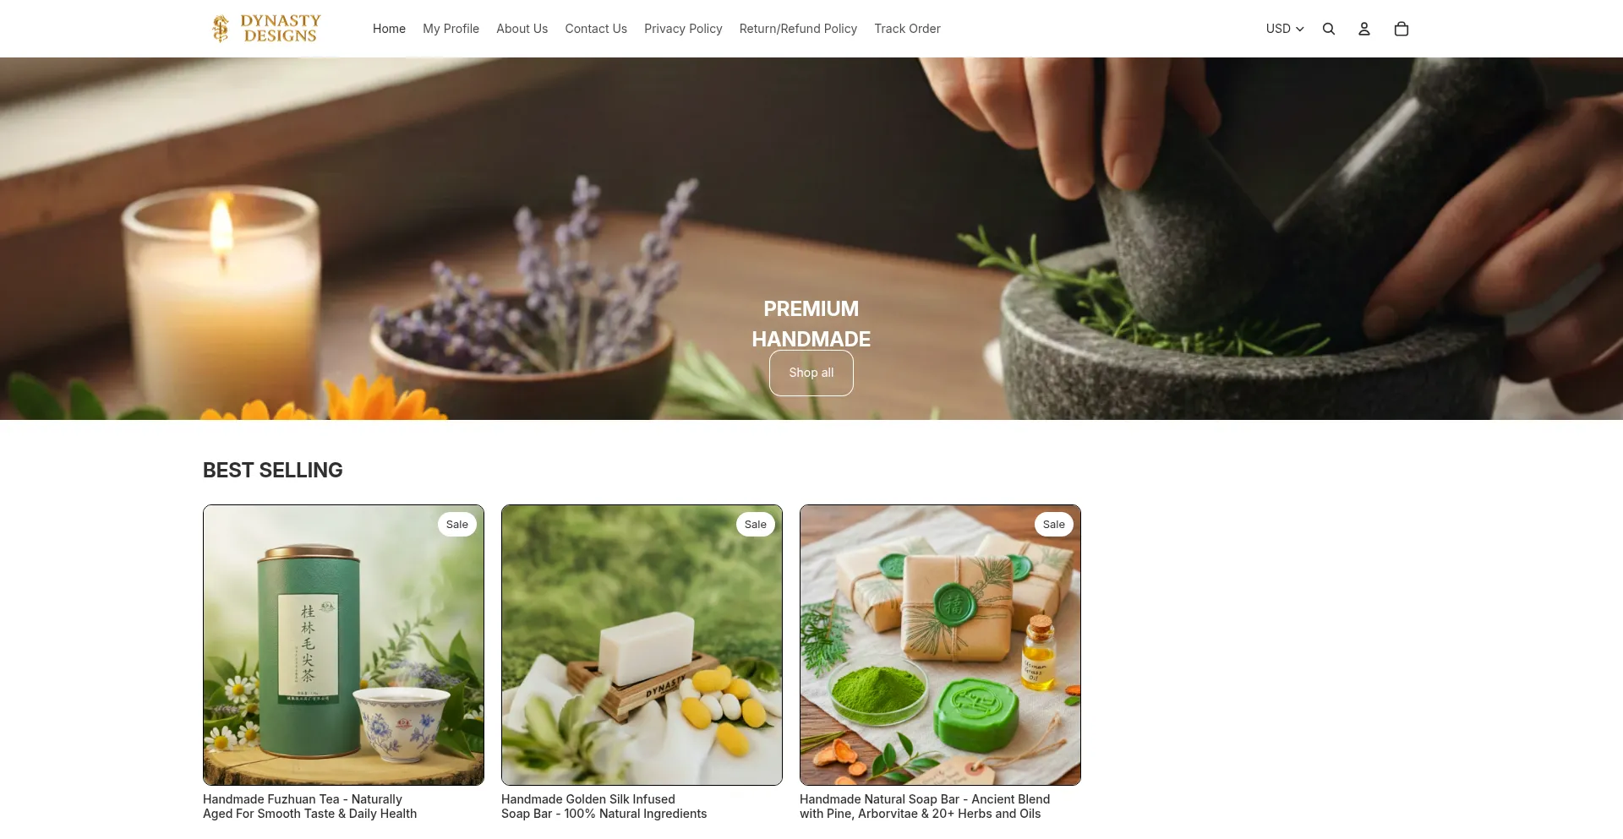Go to the Home menu item
1623x839 pixels.
(389, 29)
